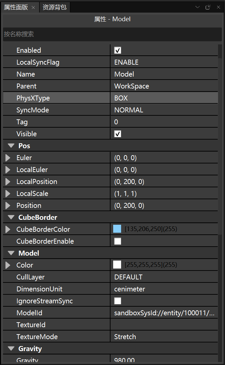
Task: Click the CubeBorderColor blue swatch
Action: pyautogui.click(x=117, y=229)
